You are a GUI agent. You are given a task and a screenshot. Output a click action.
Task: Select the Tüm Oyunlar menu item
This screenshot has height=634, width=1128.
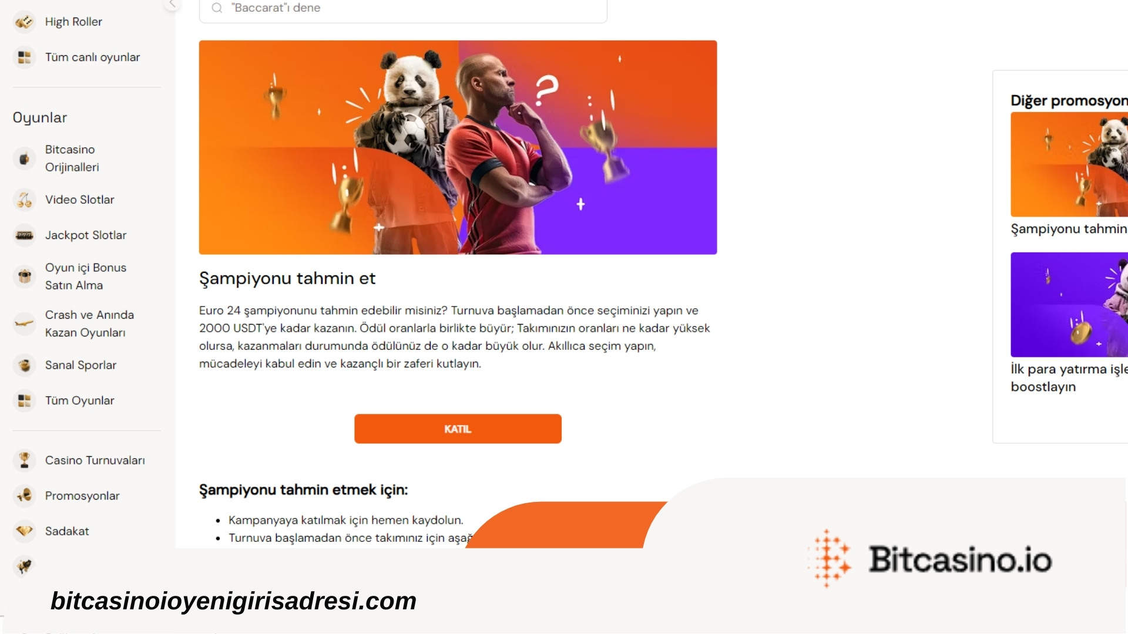pyautogui.click(x=80, y=400)
